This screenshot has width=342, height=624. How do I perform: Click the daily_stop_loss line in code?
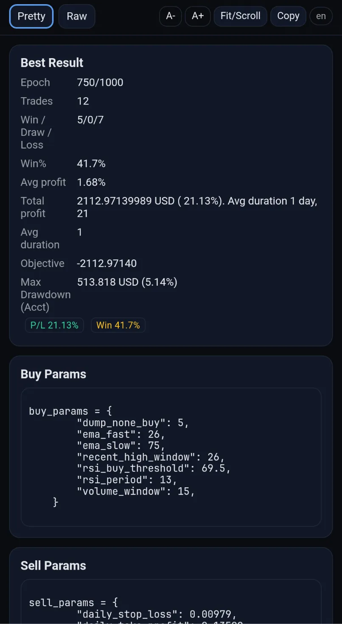pyautogui.click(x=156, y=614)
